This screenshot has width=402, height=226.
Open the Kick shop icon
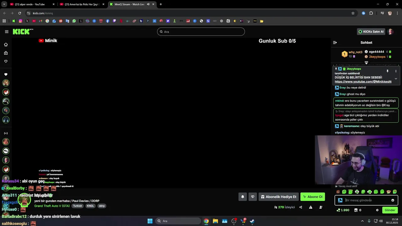(x=356, y=210)
